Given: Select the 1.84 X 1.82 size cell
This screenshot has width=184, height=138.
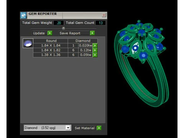Looking at the screenshot, I should 51,50.
